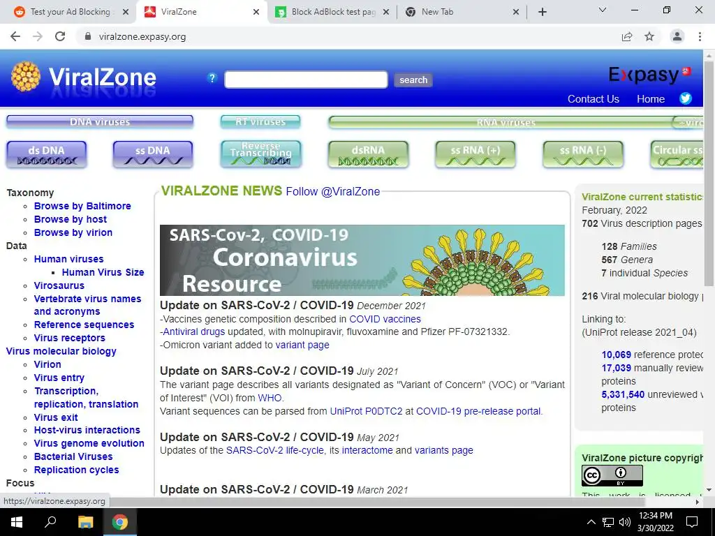Close the Test your Ad Blocking tab
The width and height of the screenshot is (715, 536).
point(126,12)
